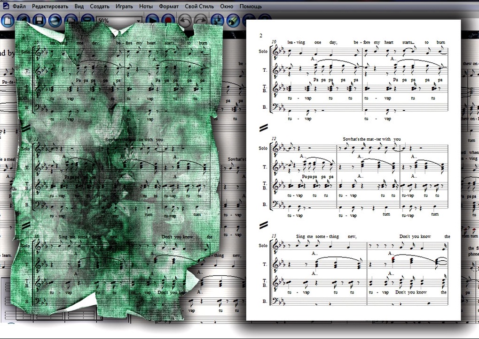Click the Open file toolbar icon
This screenshot has height=339, width=479.
click(24, 20)
